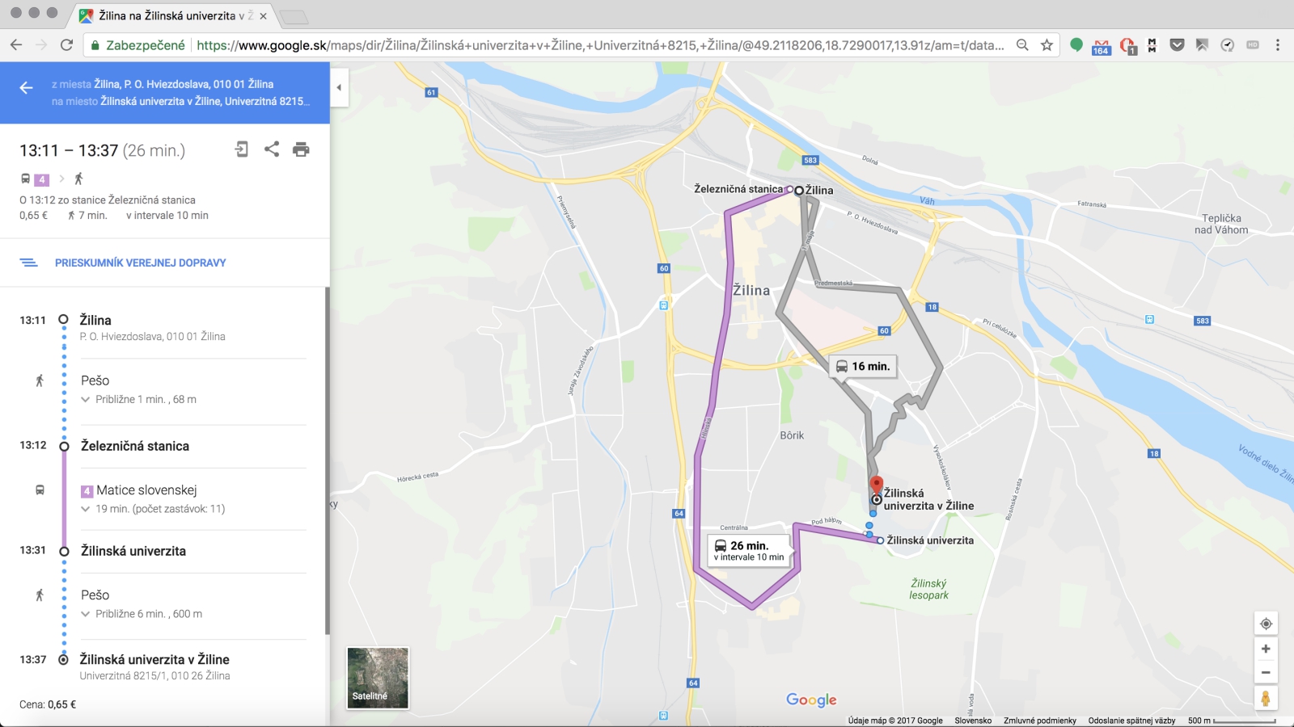Zoom out on the map
Screen dimensions: 1294x727
pyautogui.click(x=1266, y=673)
